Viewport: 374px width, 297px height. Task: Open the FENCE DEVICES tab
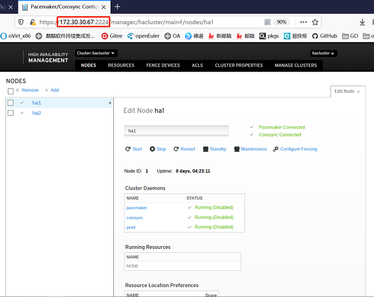click(x=163, y=65)
